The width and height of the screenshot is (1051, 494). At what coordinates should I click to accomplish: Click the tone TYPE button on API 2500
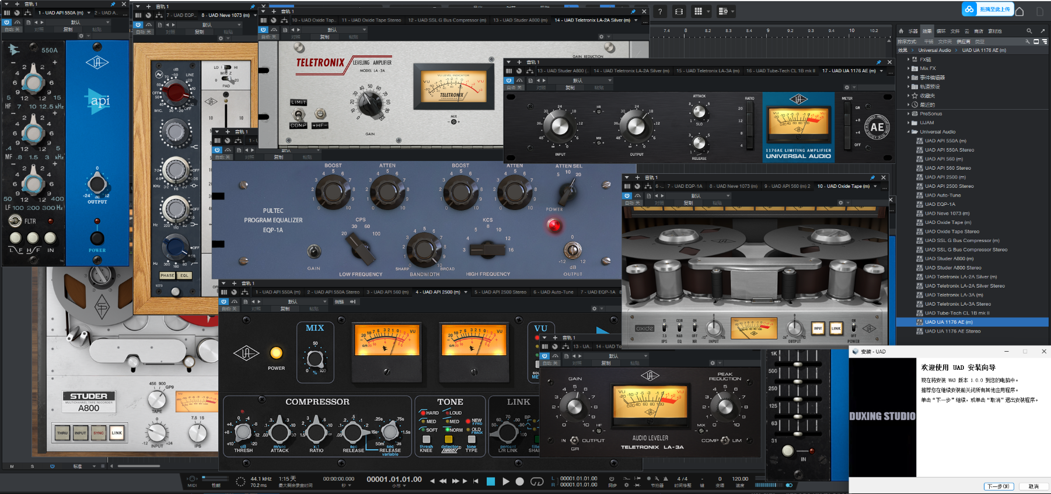coord(472,439)
